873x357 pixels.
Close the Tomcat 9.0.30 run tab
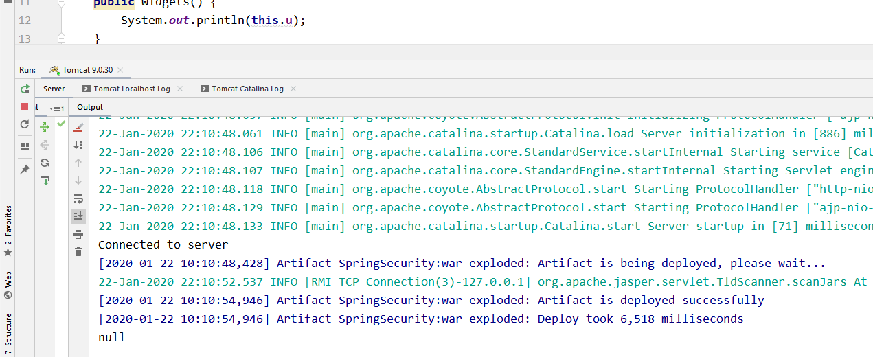(x=120, y=70)
